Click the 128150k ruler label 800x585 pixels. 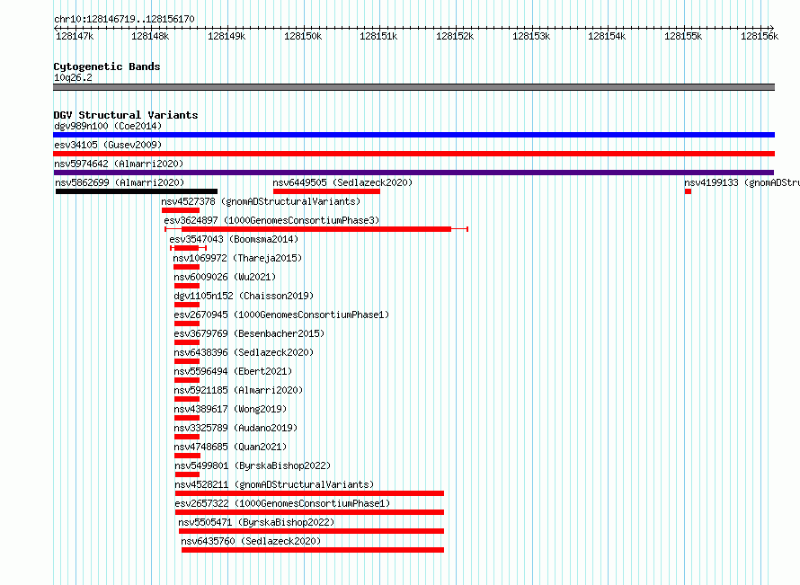click(303, 36)
